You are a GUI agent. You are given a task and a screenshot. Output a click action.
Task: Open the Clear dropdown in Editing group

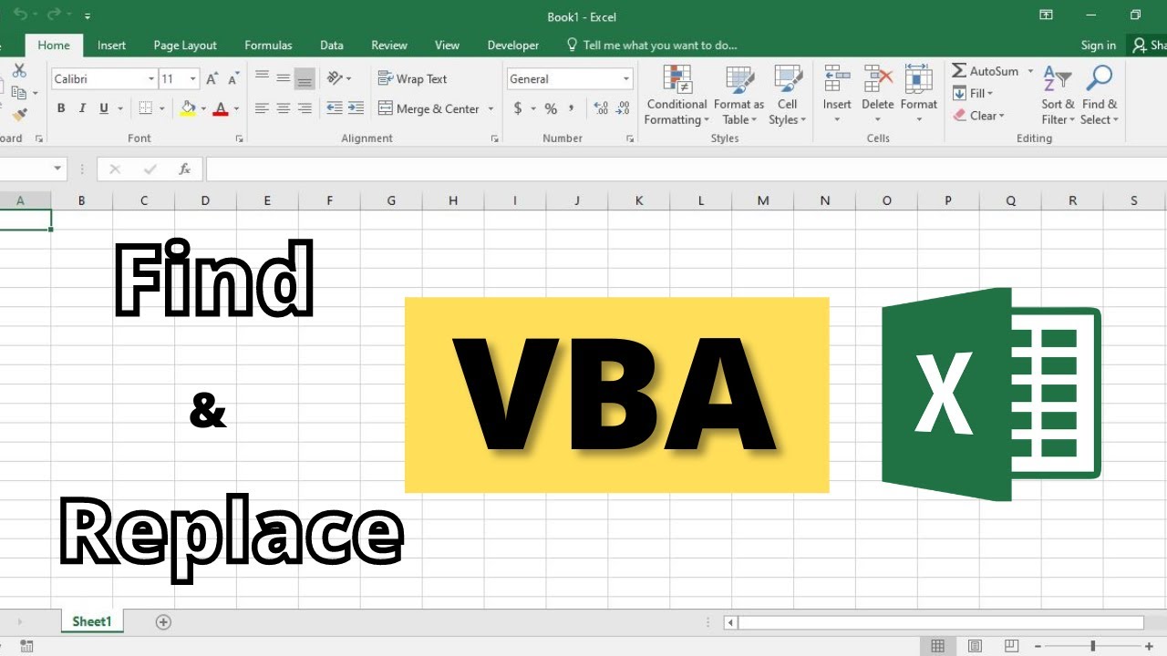point(978,116)
